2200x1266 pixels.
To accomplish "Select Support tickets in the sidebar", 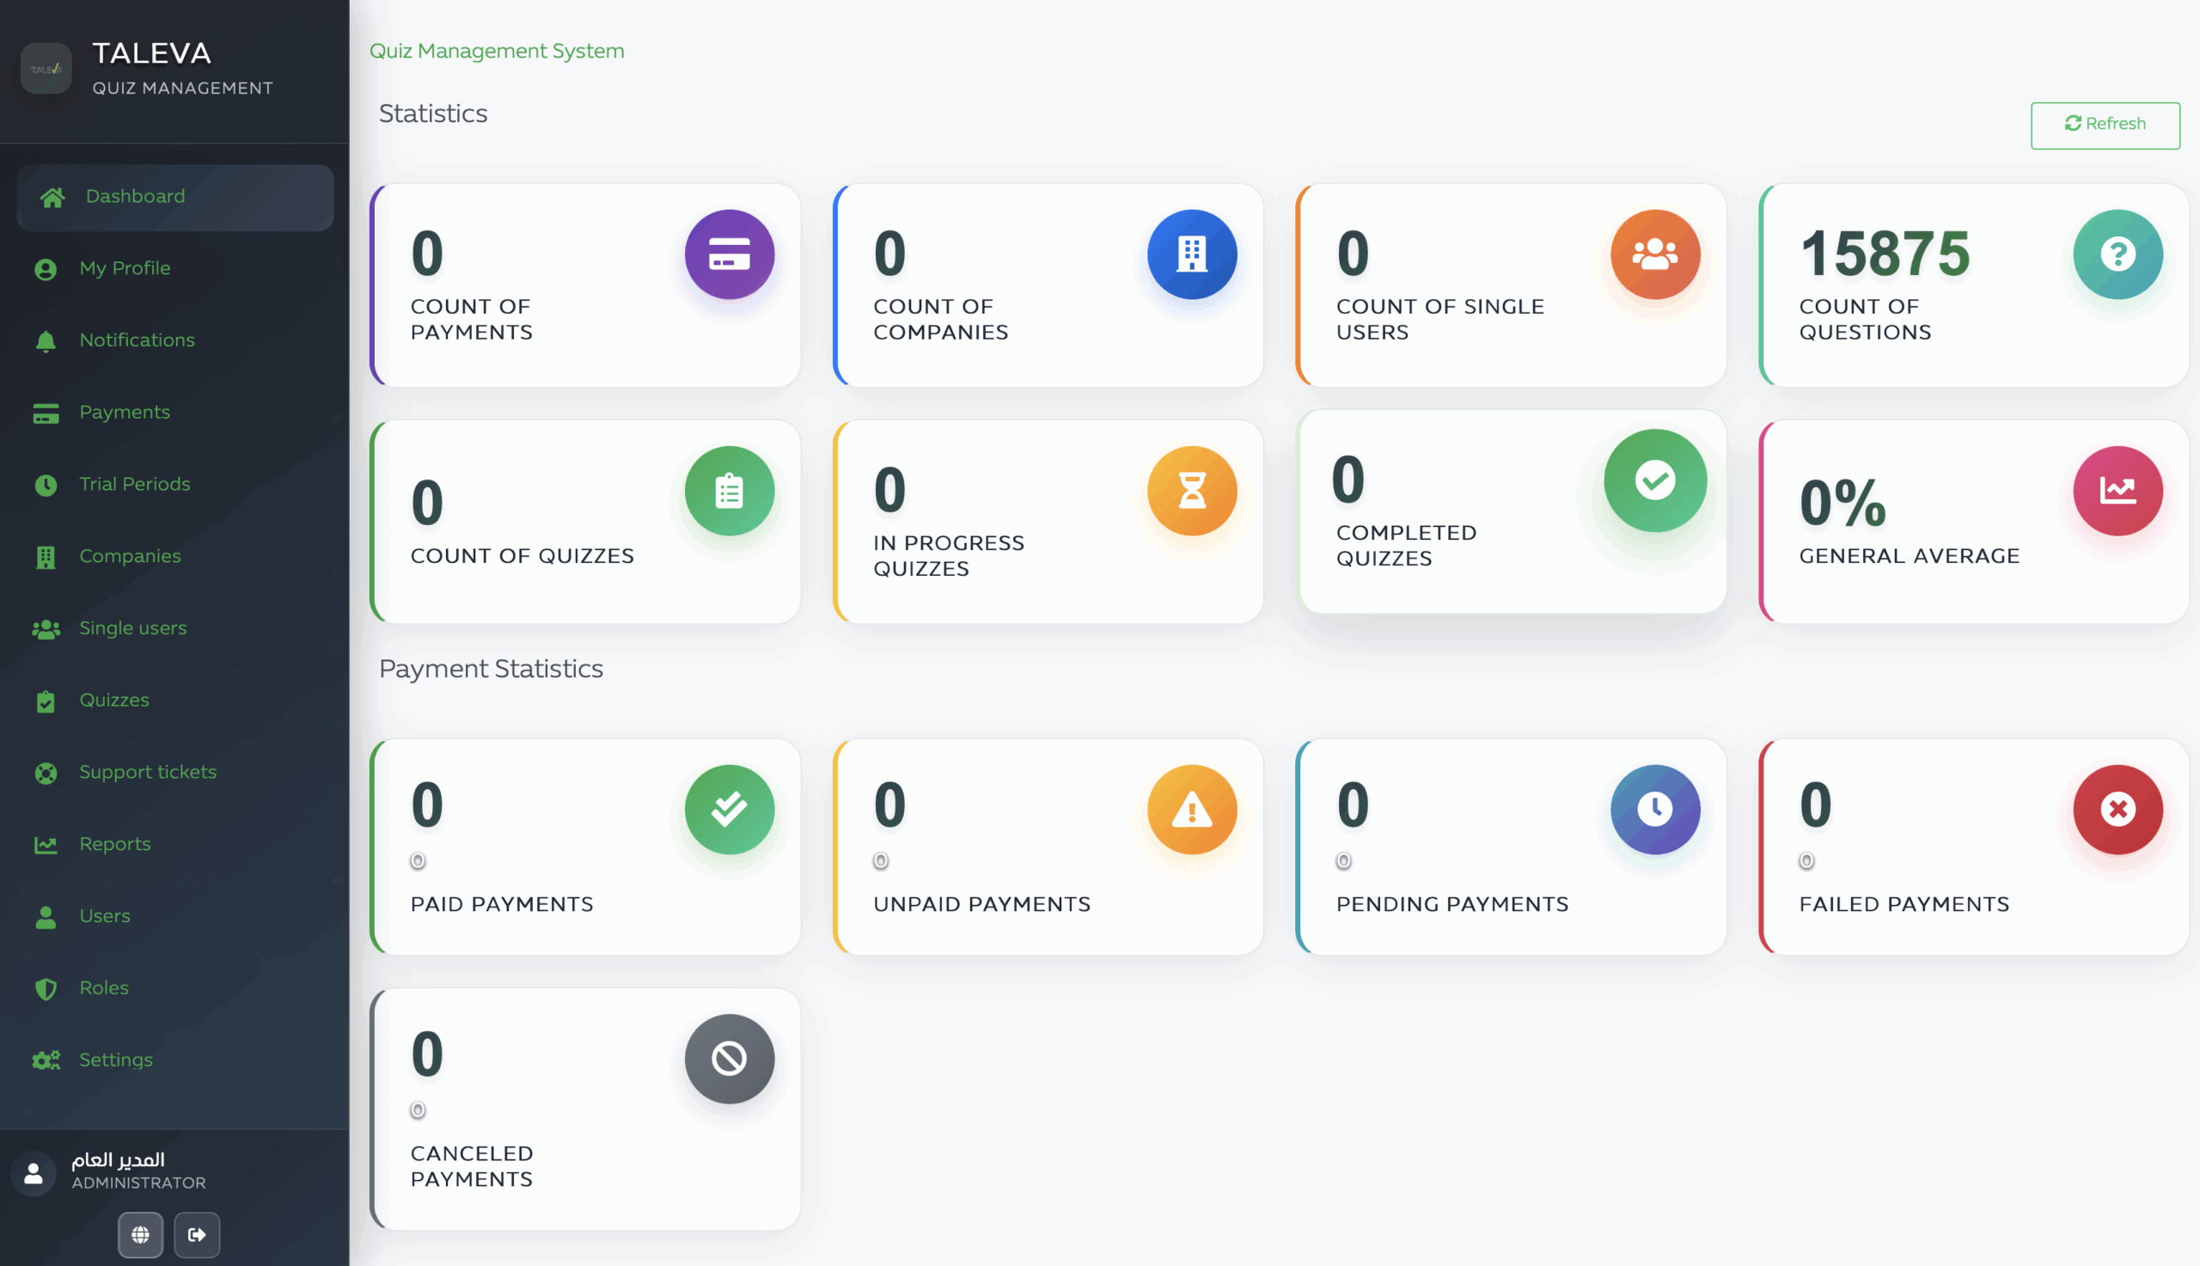I will click(x=147, y=772).
